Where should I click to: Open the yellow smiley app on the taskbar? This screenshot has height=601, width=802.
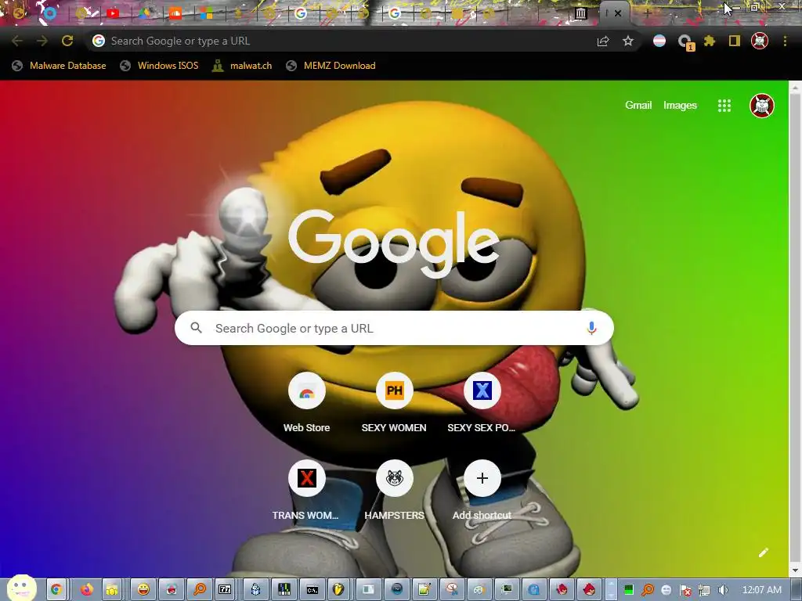(x=144, y=590)
